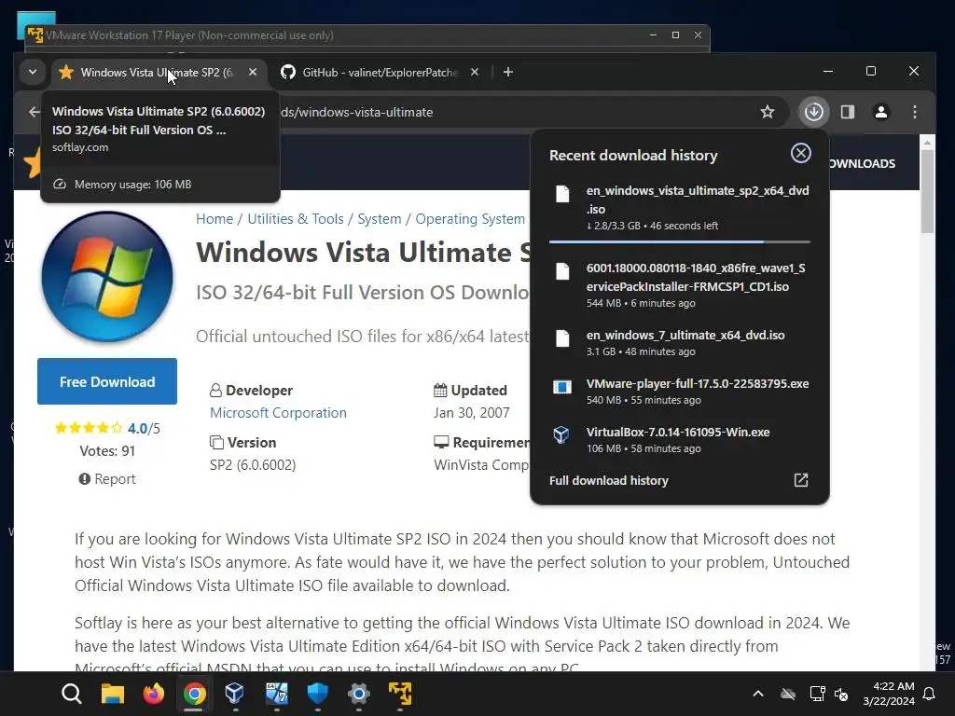Go back with the browser back arrow
The image size is (955, 716).
coord(35,112)
